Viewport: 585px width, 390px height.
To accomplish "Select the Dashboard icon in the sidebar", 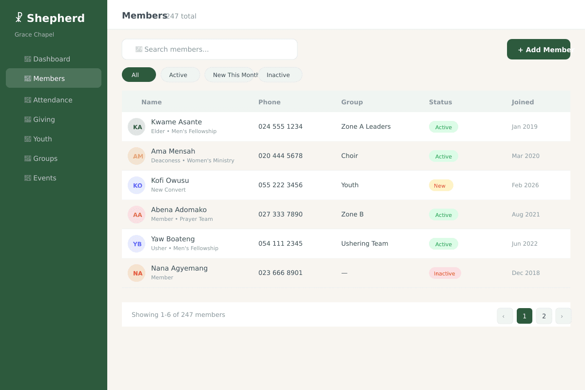I will [26, 58].
